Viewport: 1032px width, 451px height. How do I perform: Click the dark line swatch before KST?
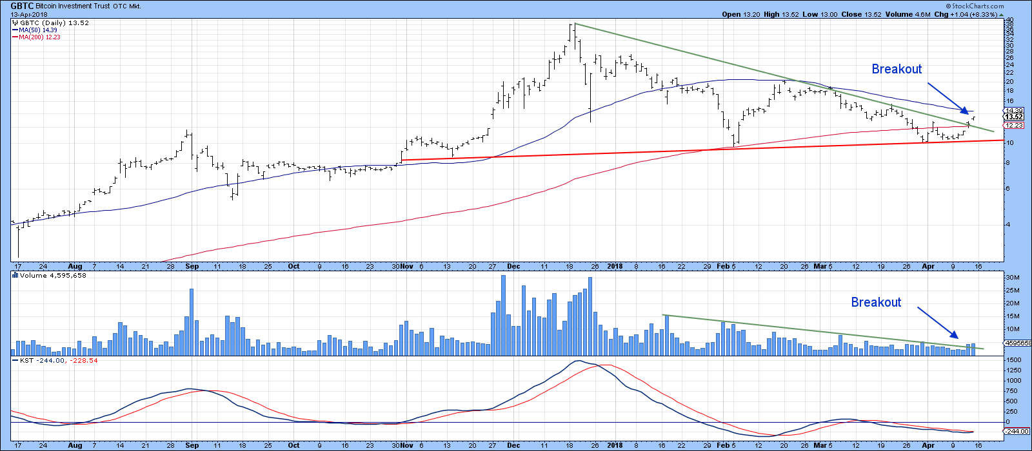click(15, 361)
